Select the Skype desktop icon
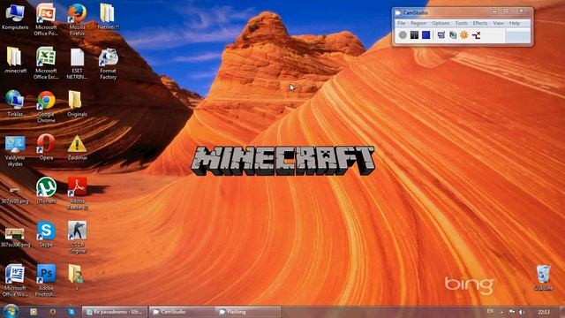This screenshot has height=318, width=565. coord(46,234)
